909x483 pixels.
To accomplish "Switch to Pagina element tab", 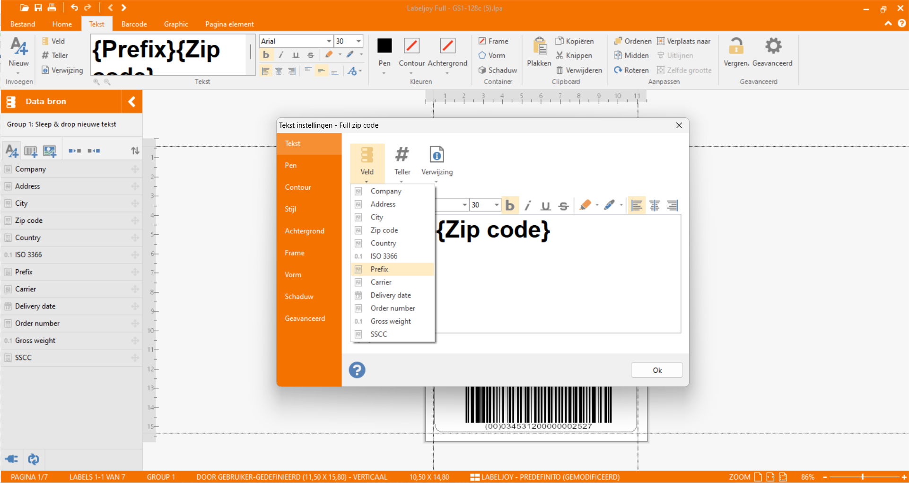I will (229, 24).
